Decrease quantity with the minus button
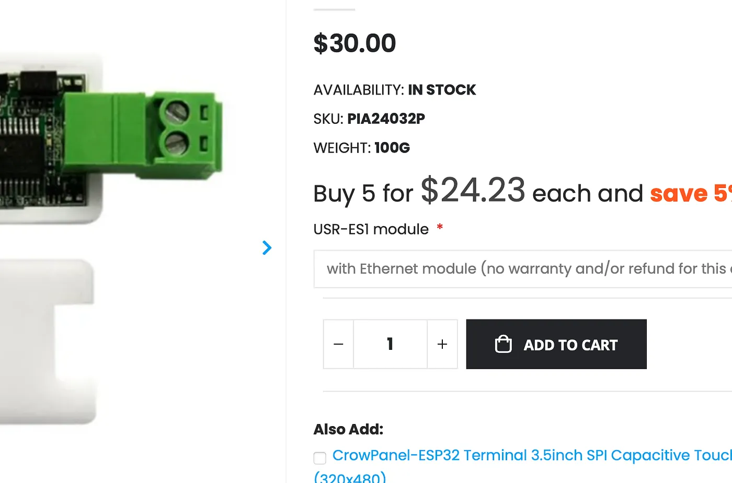Viewport: 732px width, 483px height. point(338,344)
